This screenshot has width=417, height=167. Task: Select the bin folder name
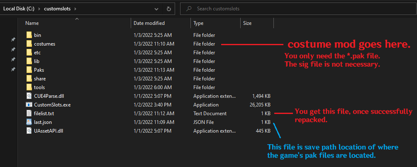point(37,35)
